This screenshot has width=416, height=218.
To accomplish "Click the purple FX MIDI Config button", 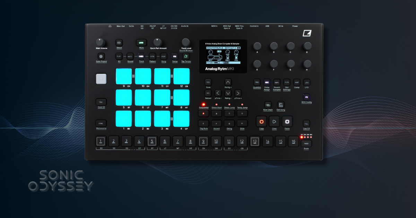I will [306, 98].
